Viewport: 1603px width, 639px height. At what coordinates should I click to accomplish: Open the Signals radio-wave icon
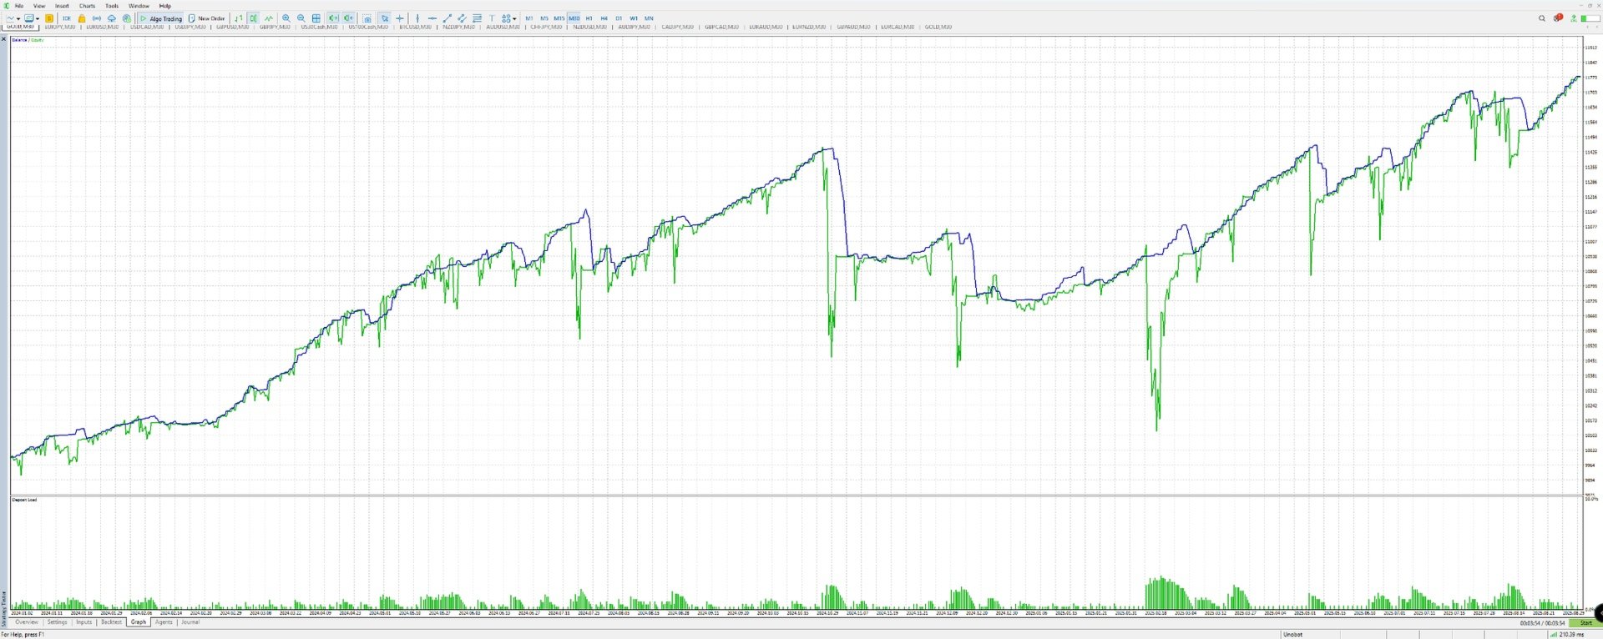97,18
